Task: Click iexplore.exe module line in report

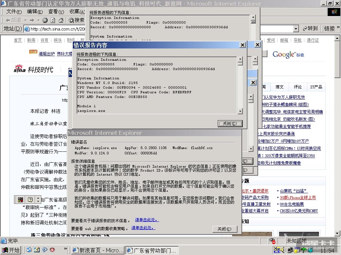Action: 91,111
